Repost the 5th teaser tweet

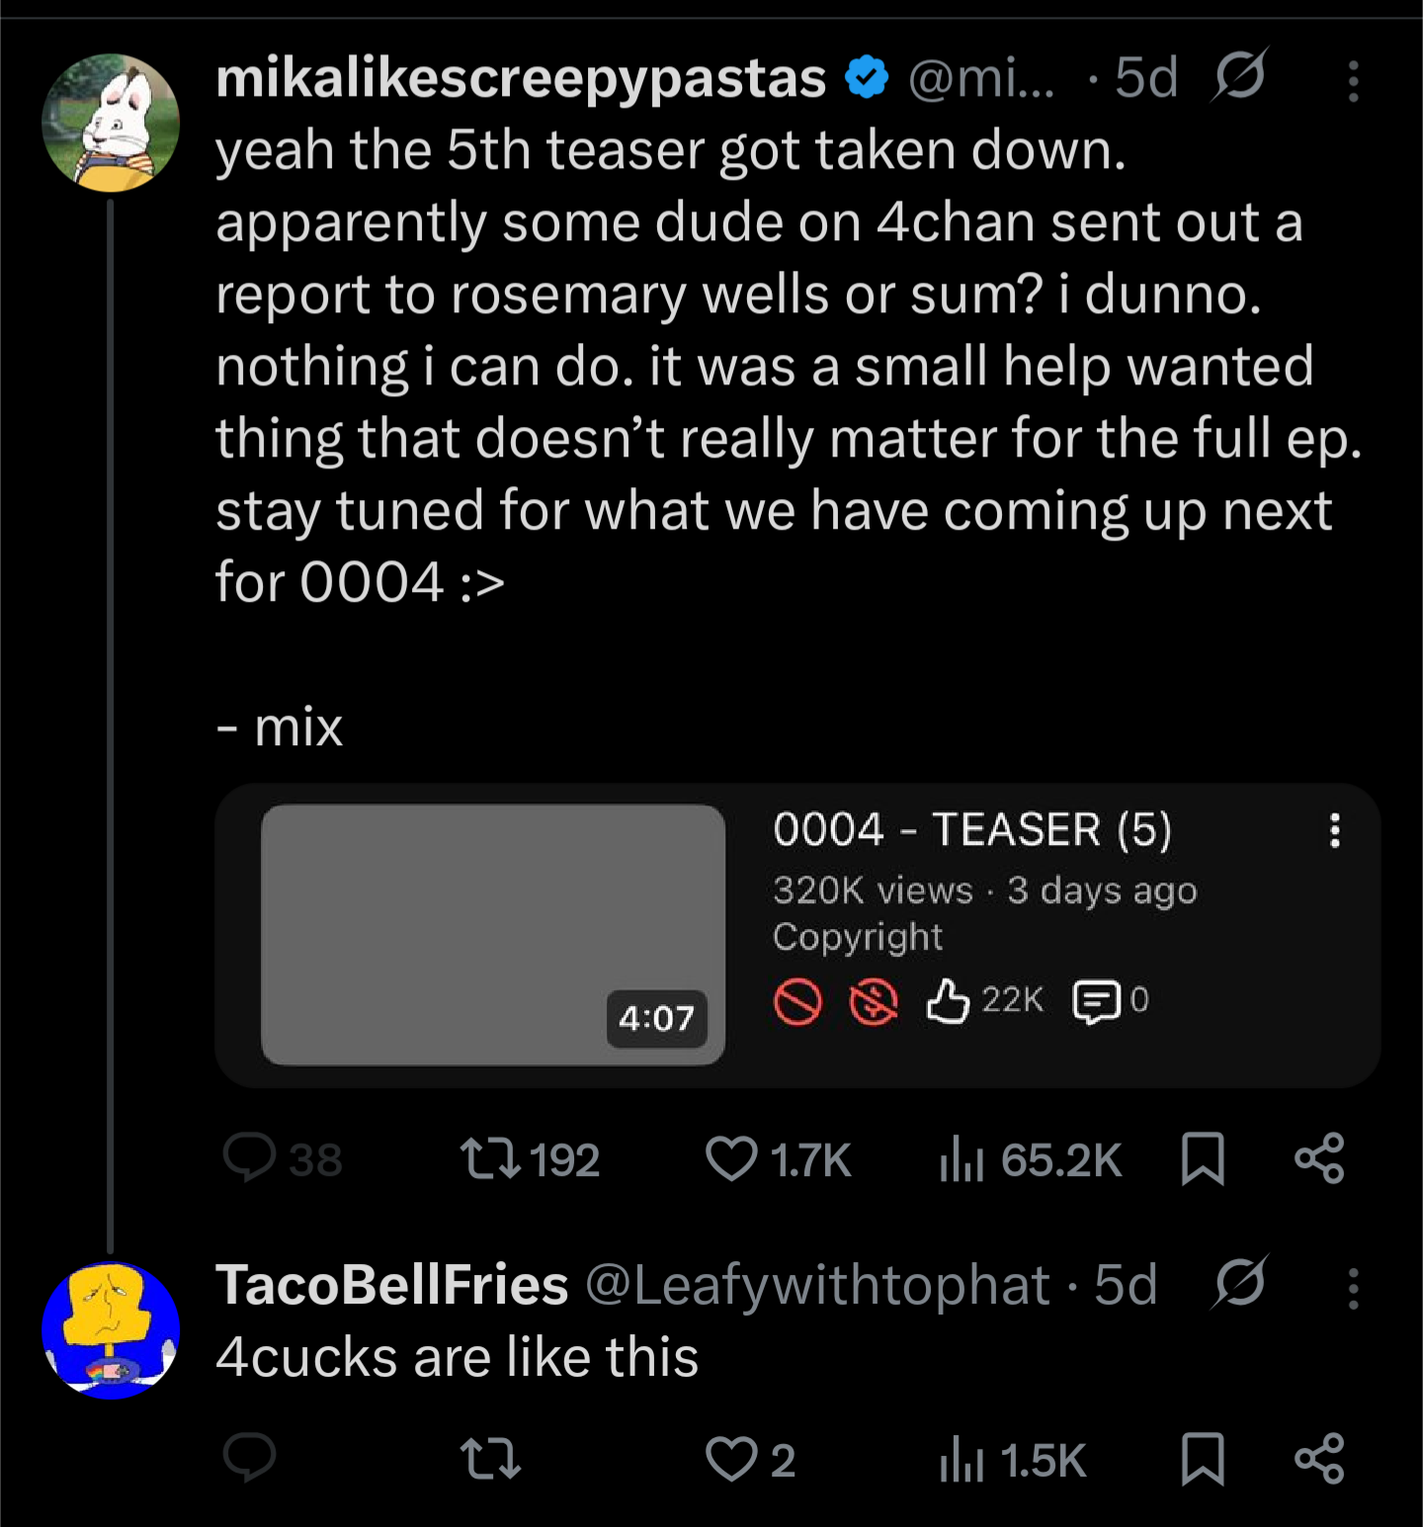coord(490,1158)
